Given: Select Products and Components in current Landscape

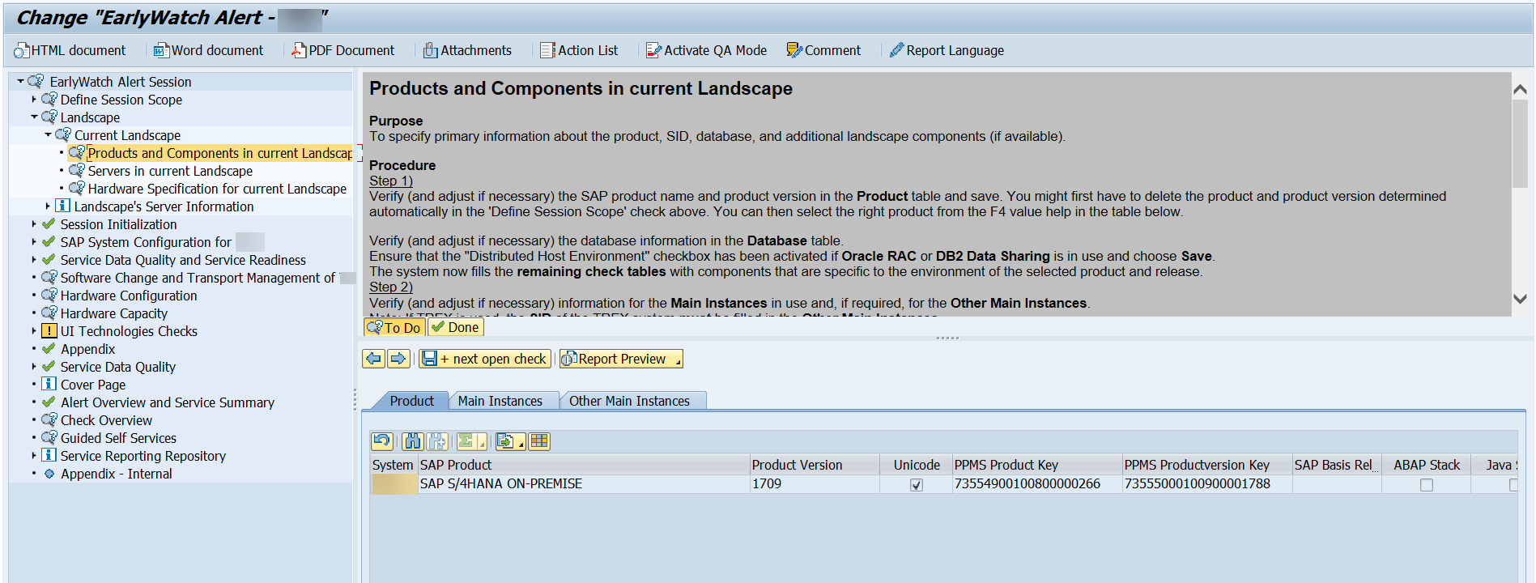Looking at the screenshot, I should (x=219, y=153).
